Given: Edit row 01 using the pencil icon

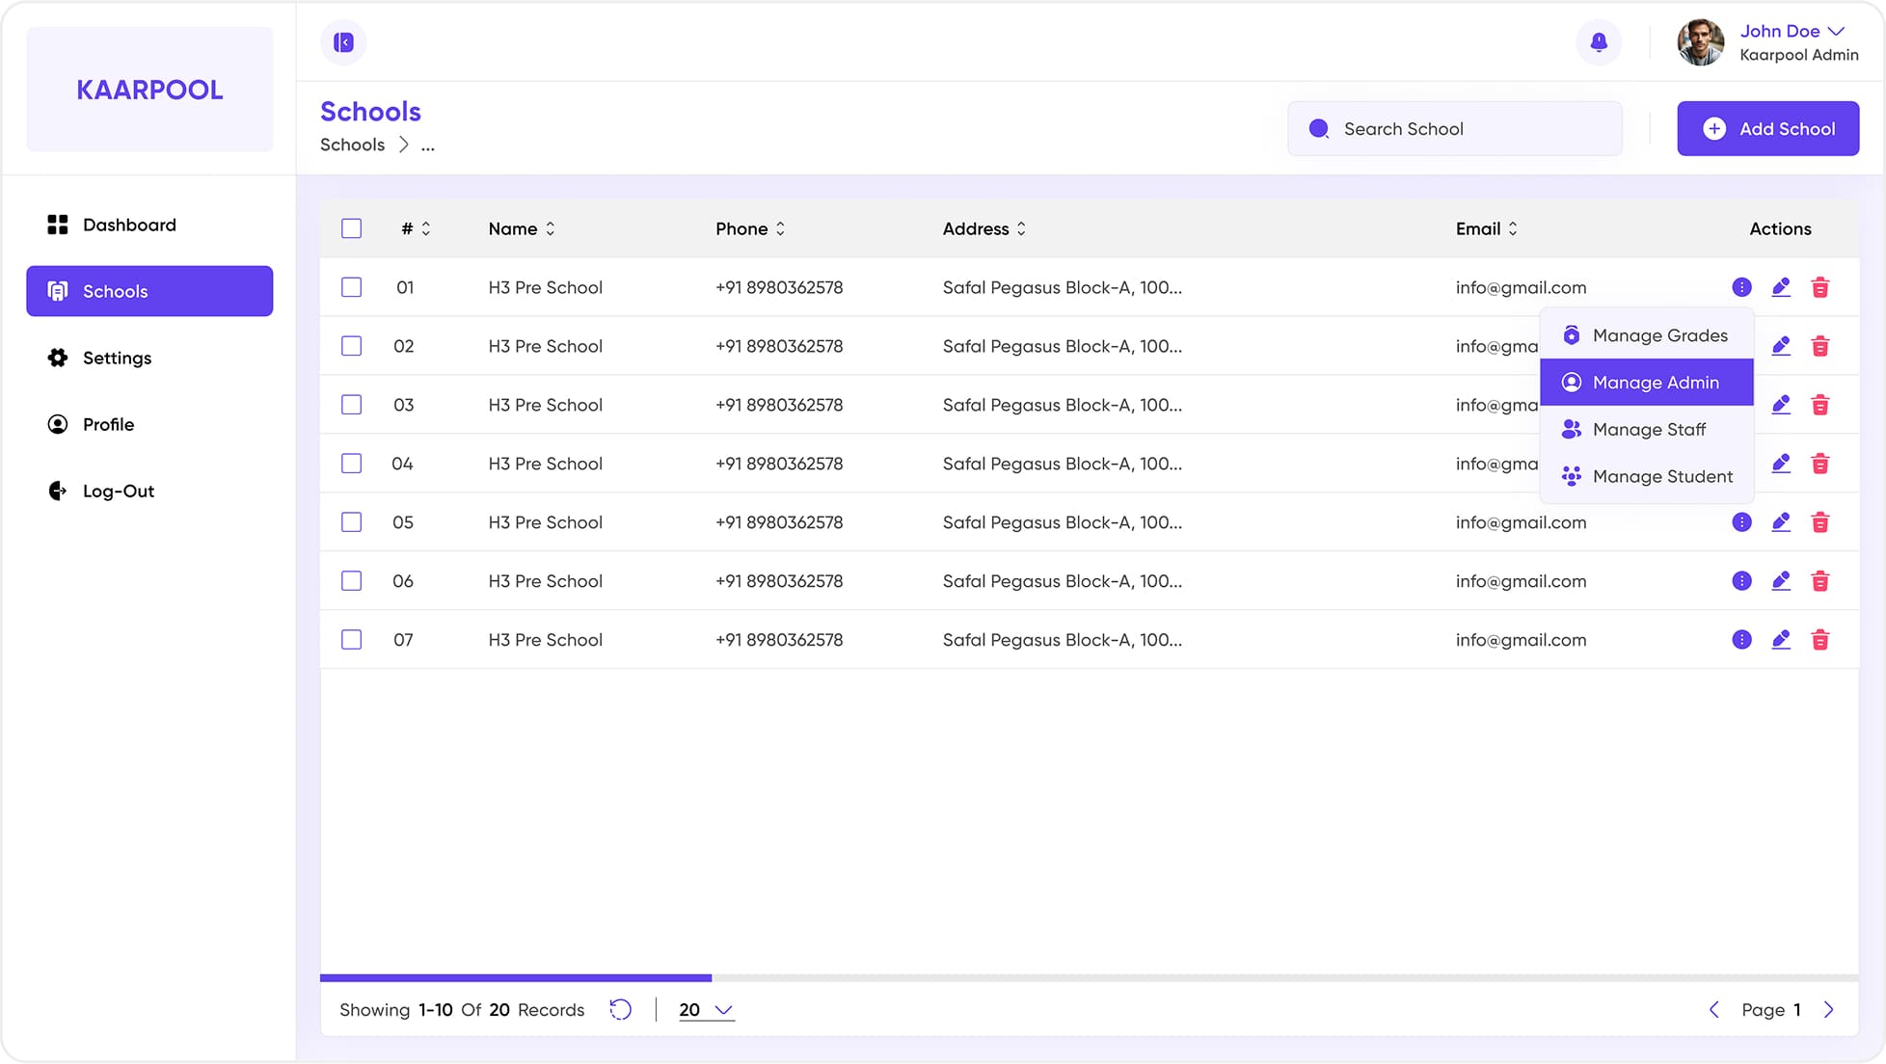Looking at the screenshot, I should click(1781, 287).
